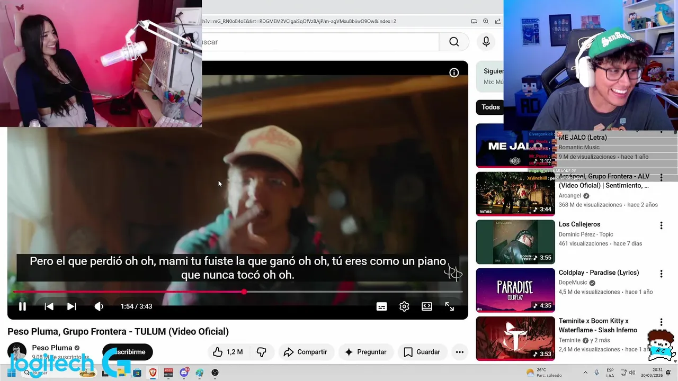The height and width of the screenshot is (381, 678).
Task: Skip to the next video
Action: (72, 306)
